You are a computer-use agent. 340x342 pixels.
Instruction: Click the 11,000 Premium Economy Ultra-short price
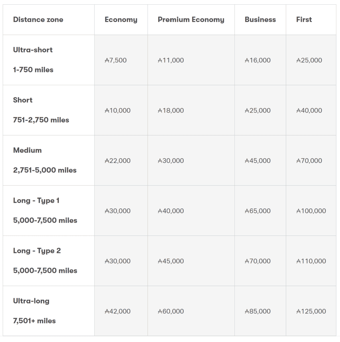(x=171, y=60)
